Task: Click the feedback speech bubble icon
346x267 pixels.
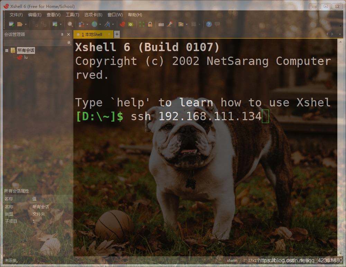Action: pos(217,24)
